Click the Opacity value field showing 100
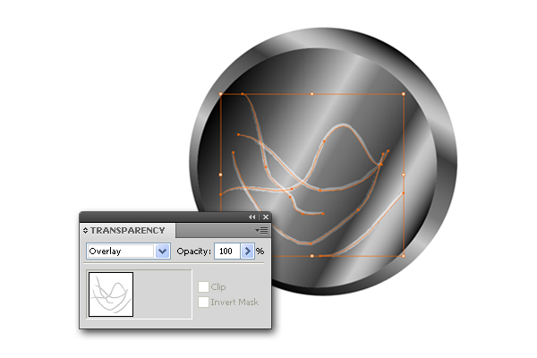The image size is (537, 358). 227,251
